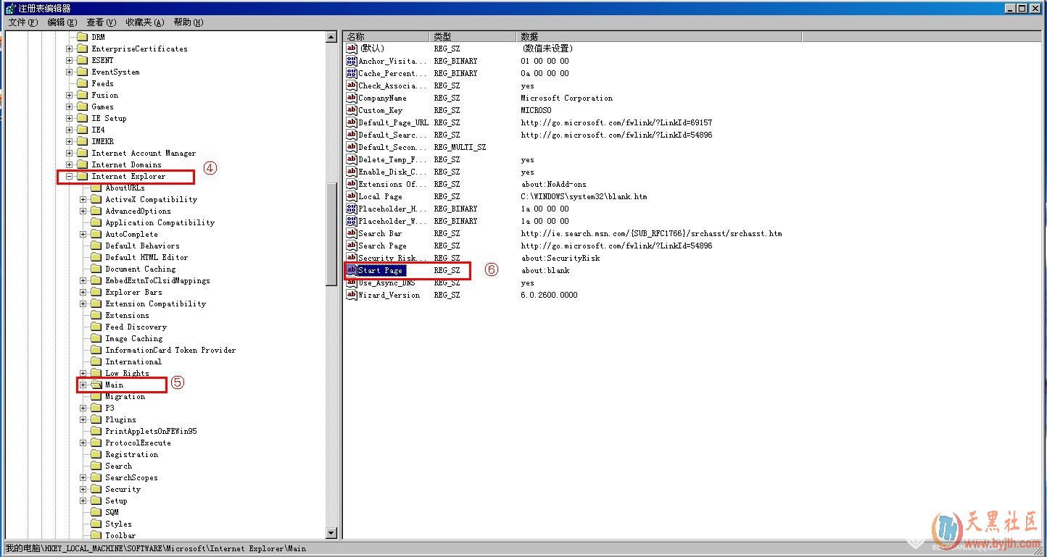
Task: Click the Registry Editor title bar icon
Action: [x=9, y=8]
